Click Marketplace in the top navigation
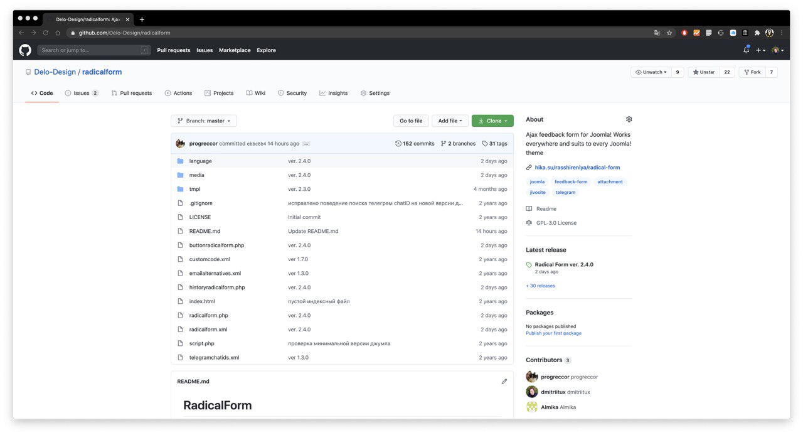Viewport: 803px width, 435px height. click(235, 50)
